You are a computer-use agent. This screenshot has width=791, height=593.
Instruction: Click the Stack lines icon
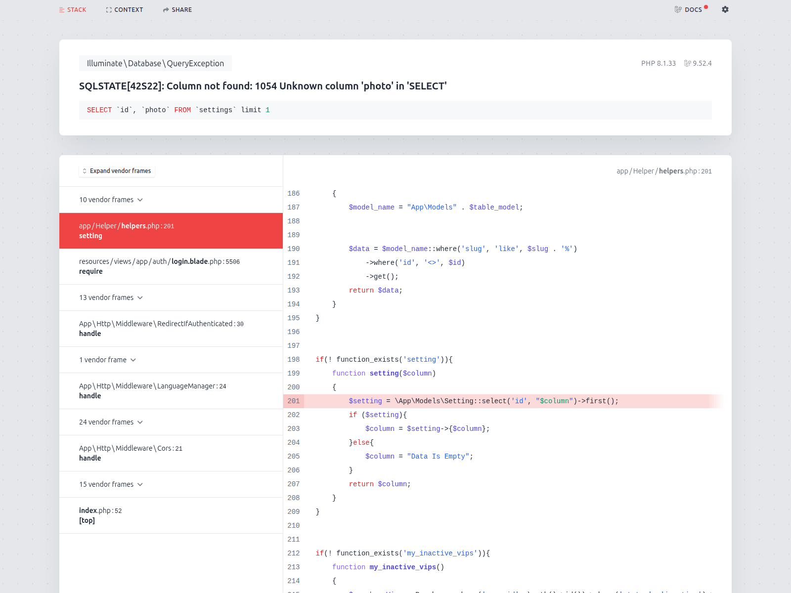click(62, 10)
